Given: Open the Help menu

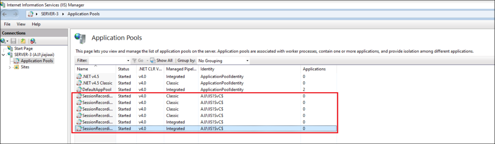Looking at the screenshot, I should click(x=36, y=24).
